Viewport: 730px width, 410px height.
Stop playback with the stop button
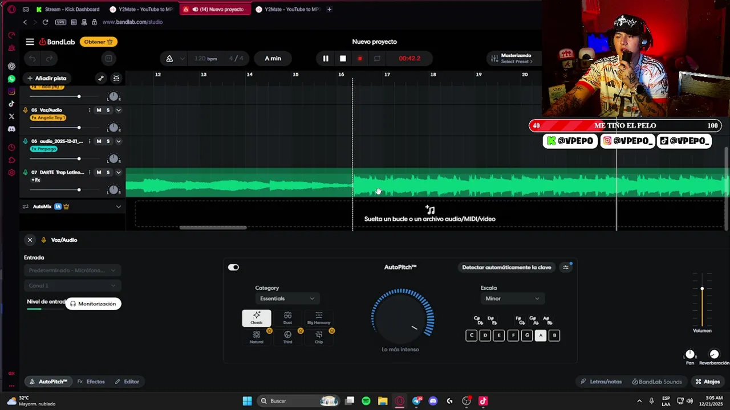point(343,58)
